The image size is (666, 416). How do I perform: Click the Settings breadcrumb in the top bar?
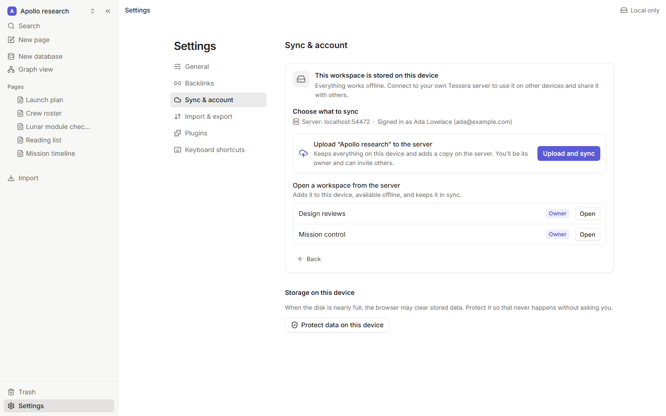(137, 10)
